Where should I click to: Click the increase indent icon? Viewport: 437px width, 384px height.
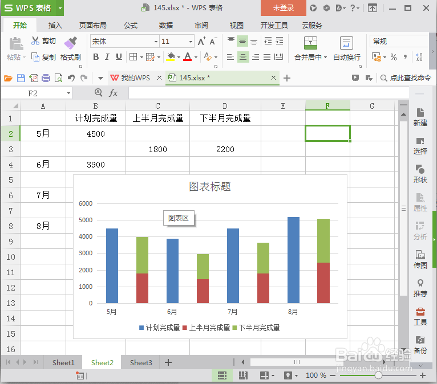click(279, 41)
